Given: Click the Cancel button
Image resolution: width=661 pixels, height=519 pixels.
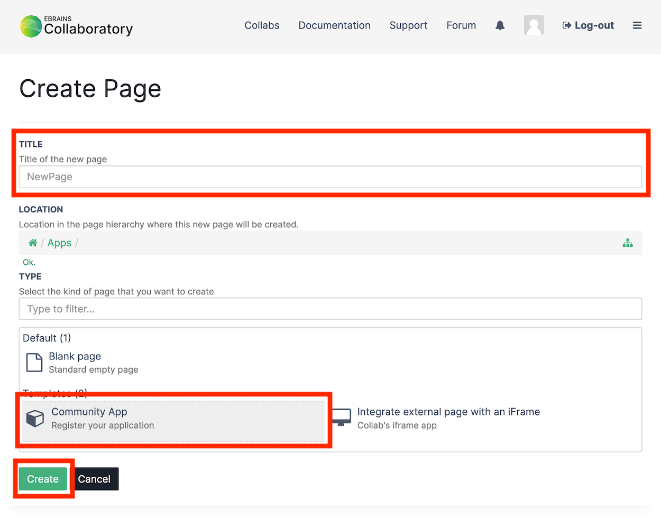Looking at the screenshot, I should 95,479.
